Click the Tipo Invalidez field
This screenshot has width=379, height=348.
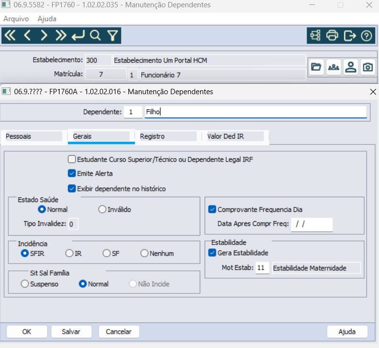pos(73,224)
